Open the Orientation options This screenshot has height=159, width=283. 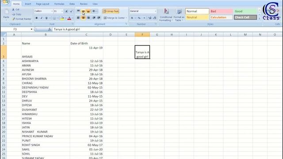pos(95,11)
